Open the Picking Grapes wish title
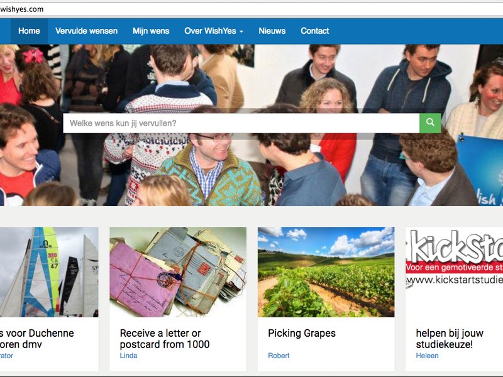The width and height of the screenshot is (503, 377). 302,333
